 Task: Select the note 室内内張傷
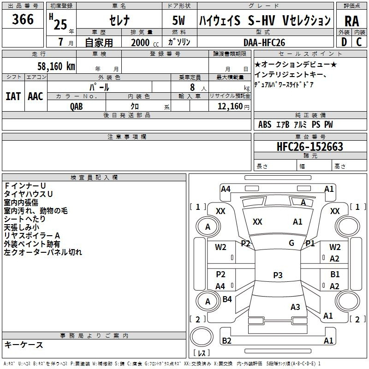(21, 202)
